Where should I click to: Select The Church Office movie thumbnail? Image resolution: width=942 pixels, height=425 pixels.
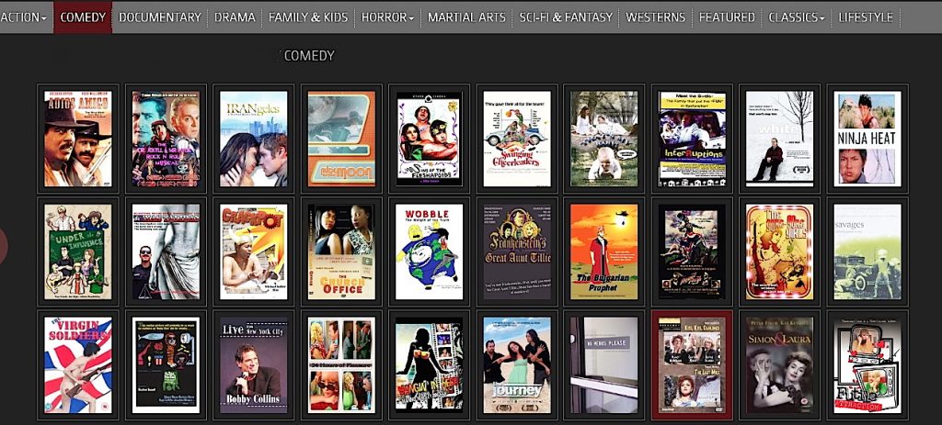click(x=340, y=251)
